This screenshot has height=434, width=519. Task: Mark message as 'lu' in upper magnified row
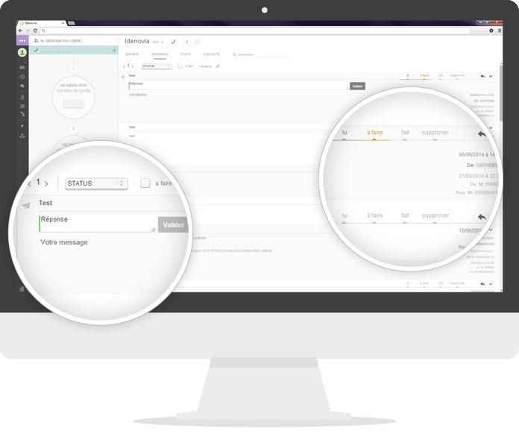pos(345,134)
